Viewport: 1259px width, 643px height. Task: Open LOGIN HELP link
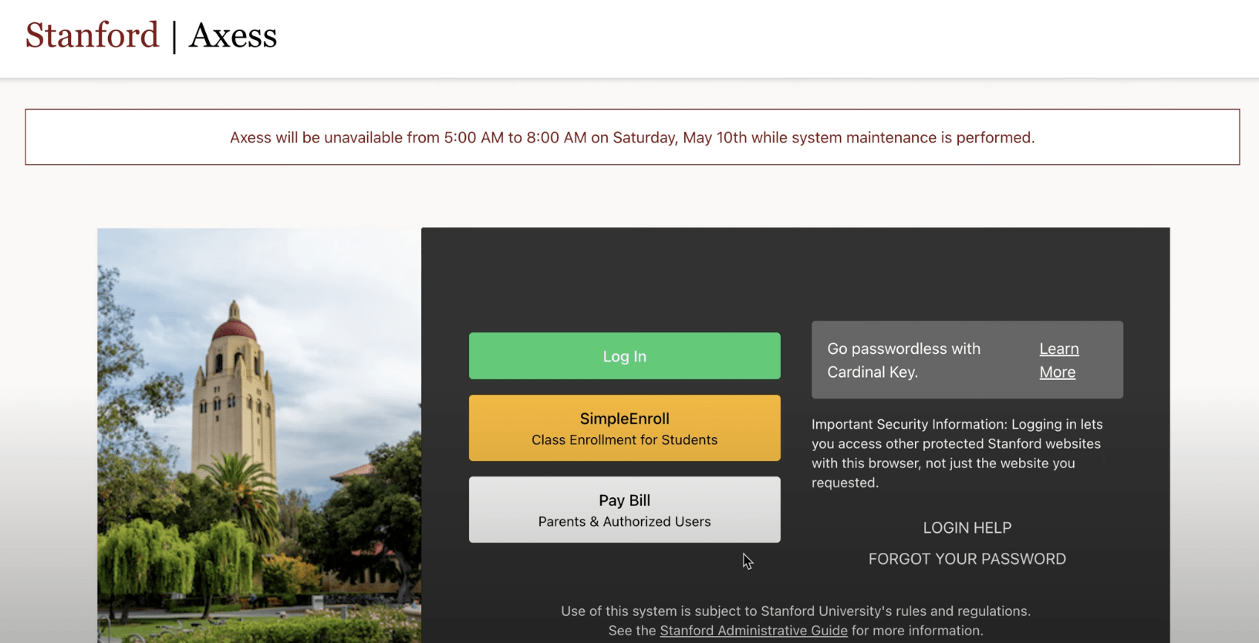967,528
